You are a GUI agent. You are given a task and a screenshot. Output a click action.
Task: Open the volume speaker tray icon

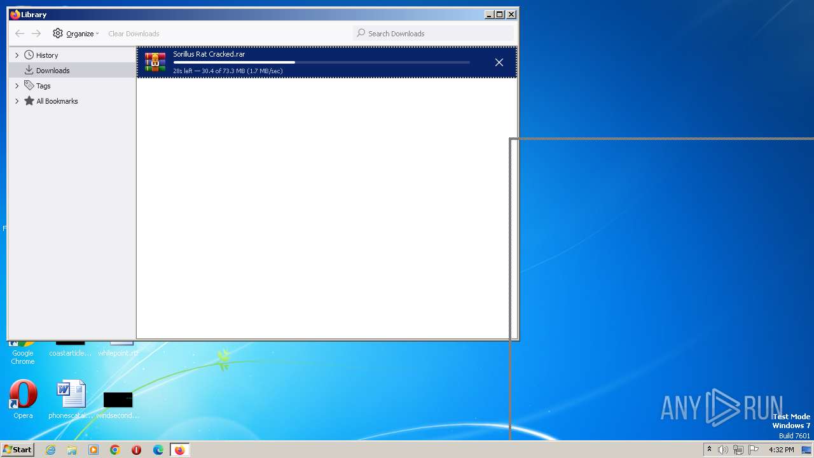723,450
